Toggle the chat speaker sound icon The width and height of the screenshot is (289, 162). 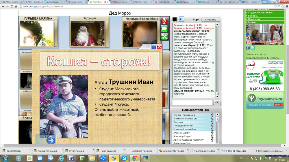(x=181, y=19)
